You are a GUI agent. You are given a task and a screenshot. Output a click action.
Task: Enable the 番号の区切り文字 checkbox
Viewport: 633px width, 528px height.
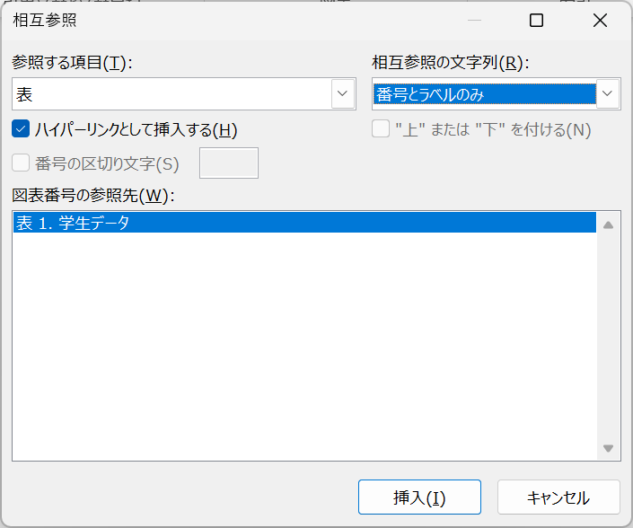pyautogui.click(x=22, y=163)
